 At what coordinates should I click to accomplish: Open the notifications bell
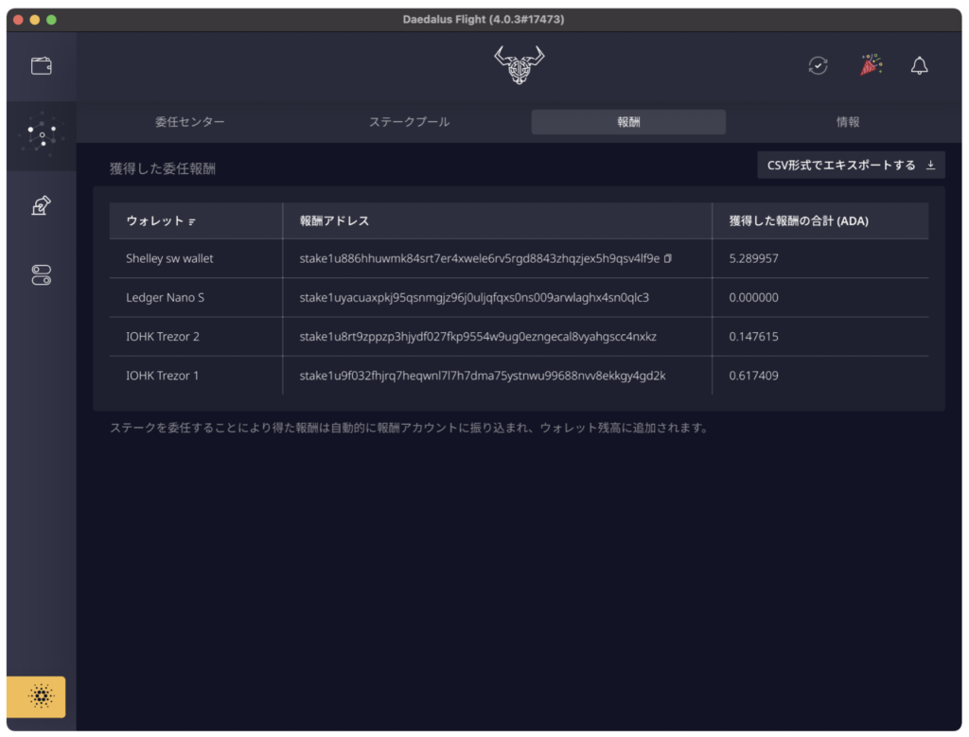click(x=919, y=66)
